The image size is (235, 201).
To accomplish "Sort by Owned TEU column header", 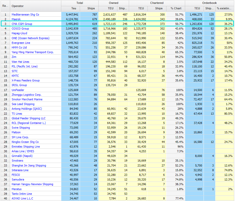I will (x=108, y=9).
